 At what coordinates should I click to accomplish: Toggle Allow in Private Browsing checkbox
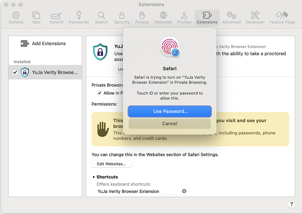99,93
